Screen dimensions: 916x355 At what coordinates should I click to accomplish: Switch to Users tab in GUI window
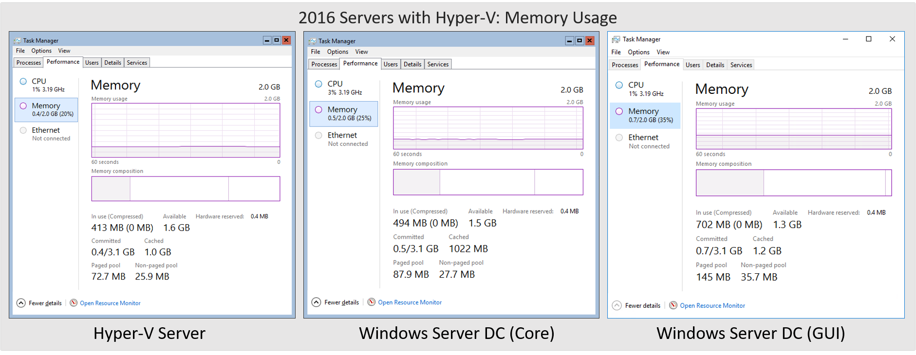click(692, 65)
